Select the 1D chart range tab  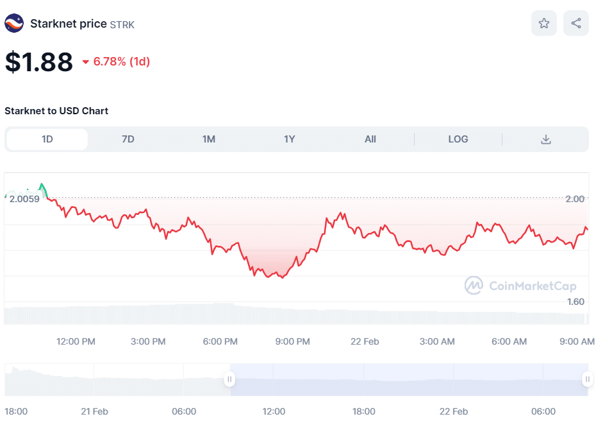tap(47, 139)
